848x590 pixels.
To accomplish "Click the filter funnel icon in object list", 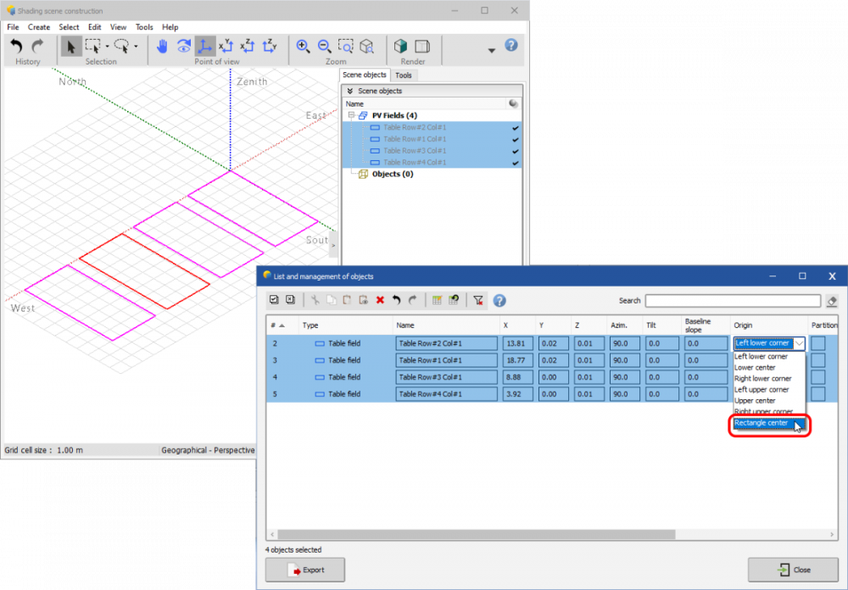I will 478,300.
